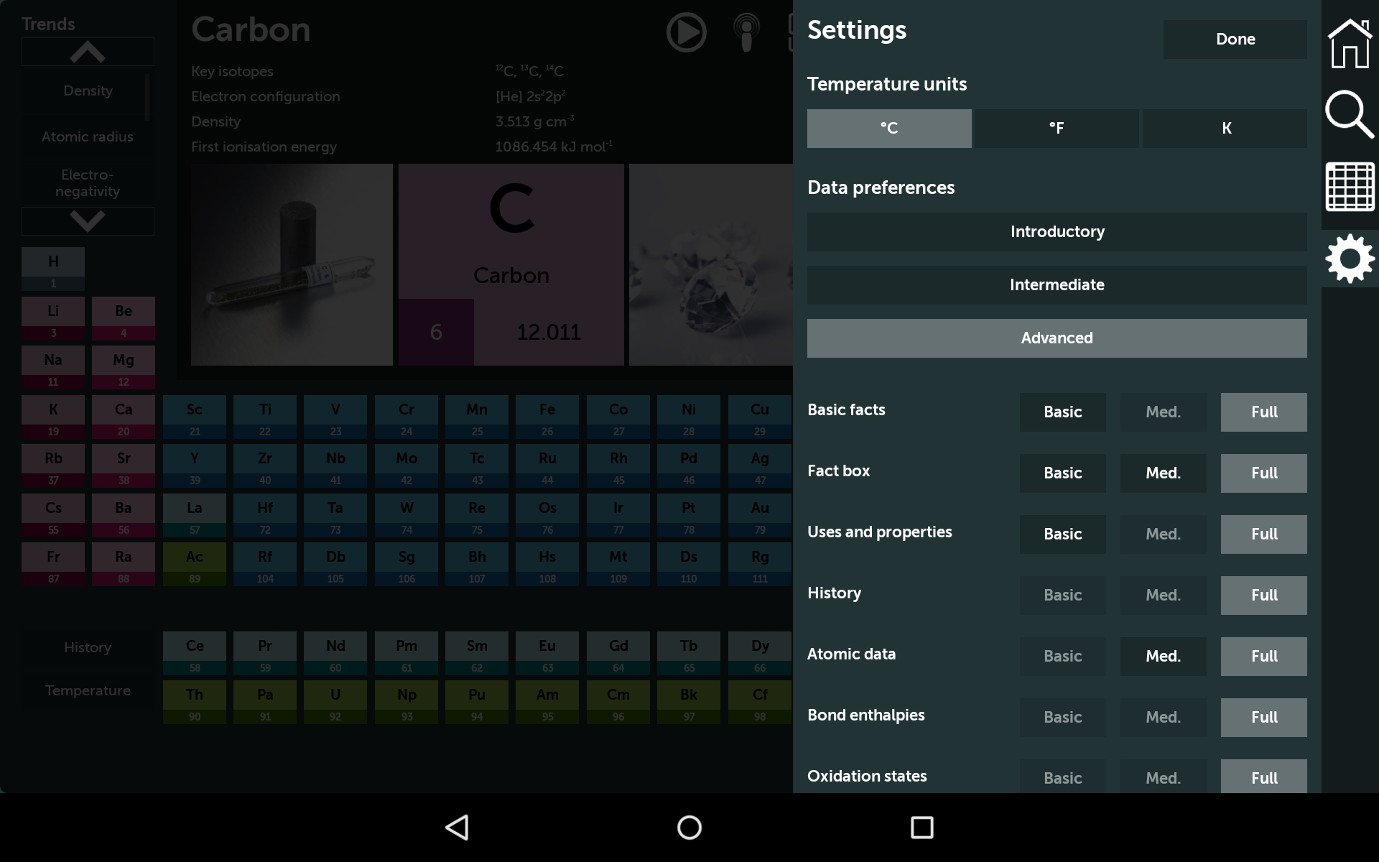Set Atomic data to Full
The image size is (1379, 862).
point(1263,657)
